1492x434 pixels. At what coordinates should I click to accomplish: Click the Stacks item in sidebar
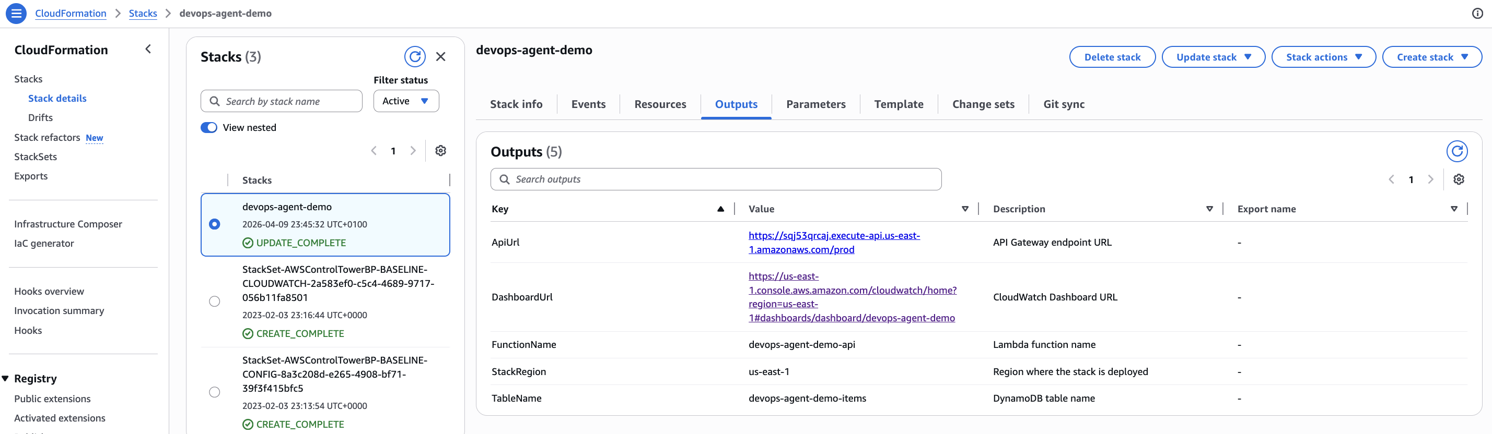pyautogui.click(x=28, y=79)
